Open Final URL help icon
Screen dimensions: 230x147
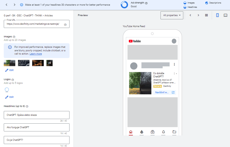(x=65, y=25)
